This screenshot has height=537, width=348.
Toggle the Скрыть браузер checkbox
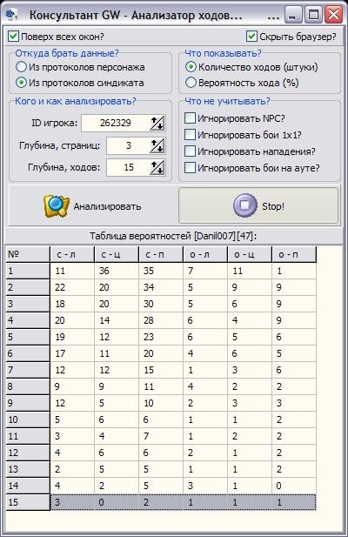[251, 37]
